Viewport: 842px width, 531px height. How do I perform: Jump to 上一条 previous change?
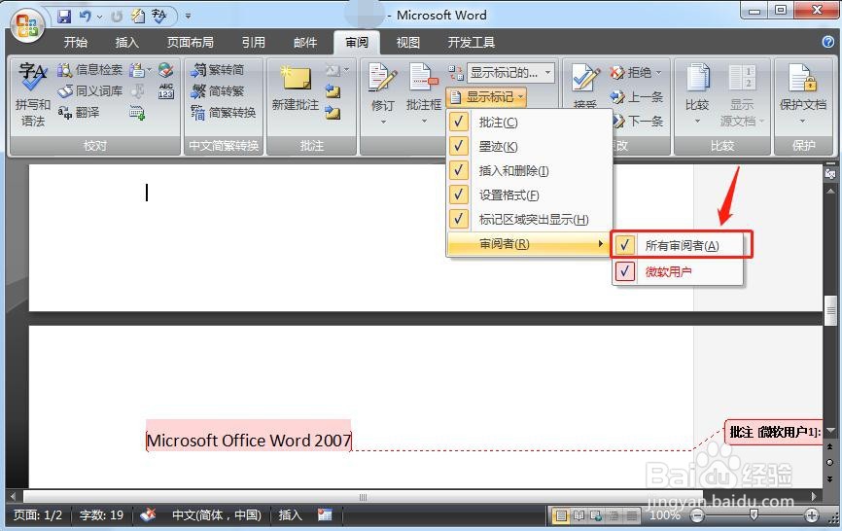(x=637, y=97)
